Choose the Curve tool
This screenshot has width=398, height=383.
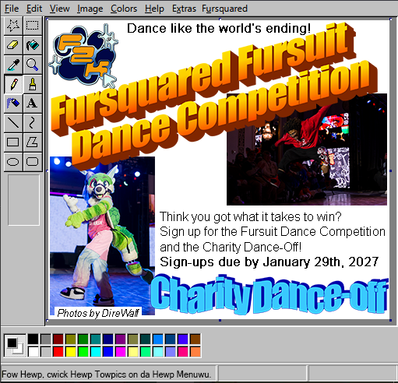point(33,123)
